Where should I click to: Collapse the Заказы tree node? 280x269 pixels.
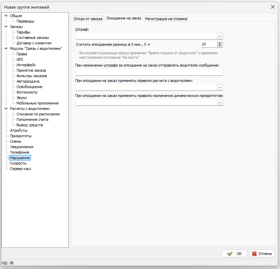point(6,27)
